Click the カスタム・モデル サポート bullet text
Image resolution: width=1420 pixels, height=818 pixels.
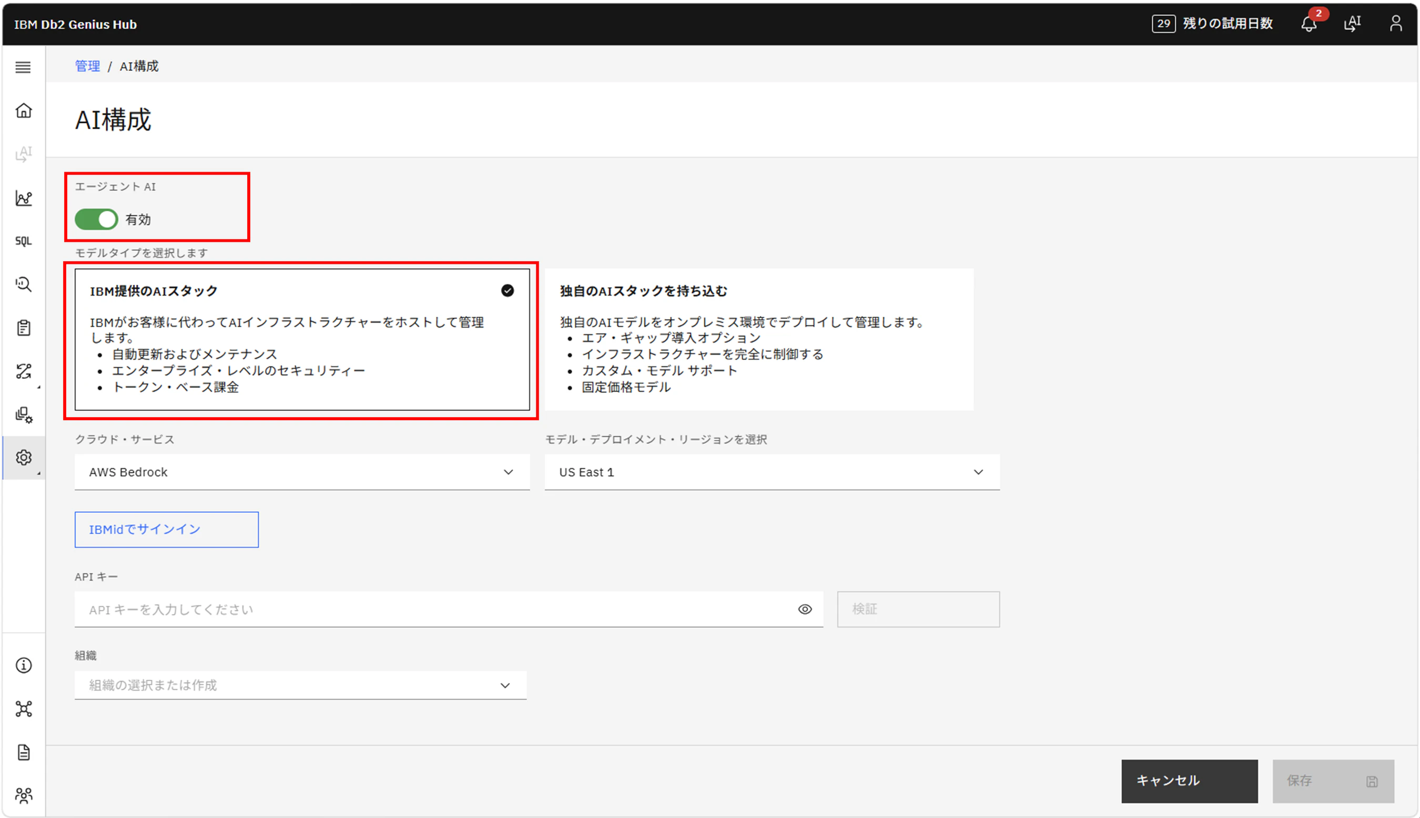pyautogui.click(x=659, y=371)
